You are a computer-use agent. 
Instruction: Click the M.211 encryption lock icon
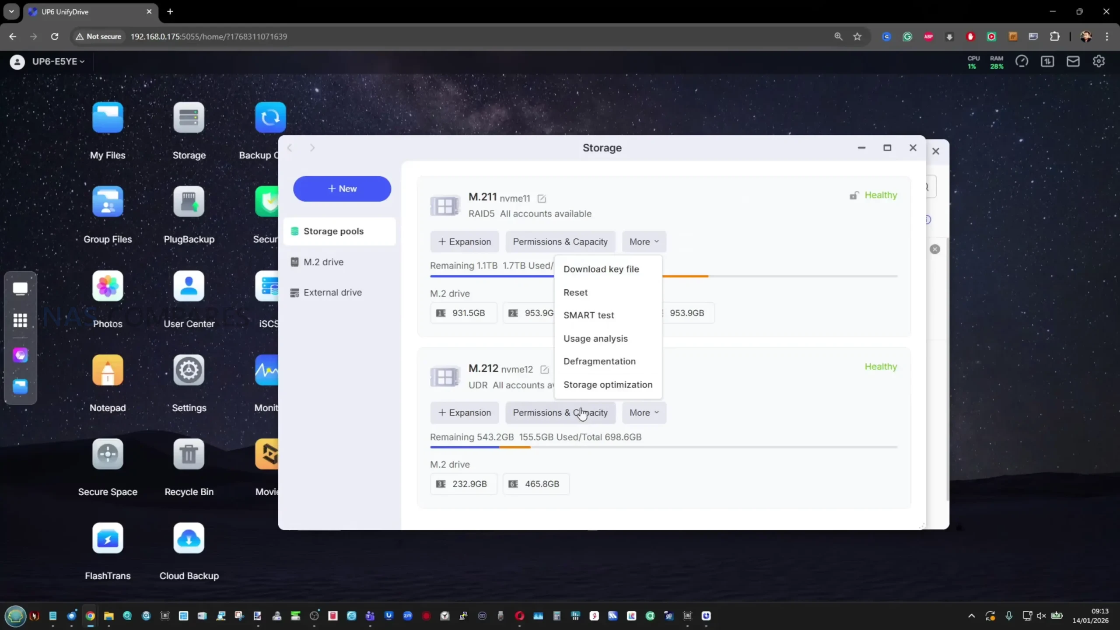click(x=854, y=195)
